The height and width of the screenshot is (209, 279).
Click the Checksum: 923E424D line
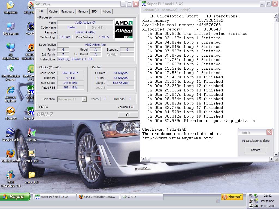click(x=164, y=129)
